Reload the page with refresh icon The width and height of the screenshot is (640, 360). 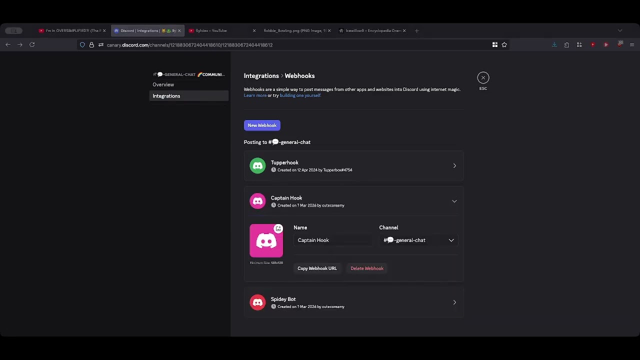pyautogui.click(x=32, y=45)
